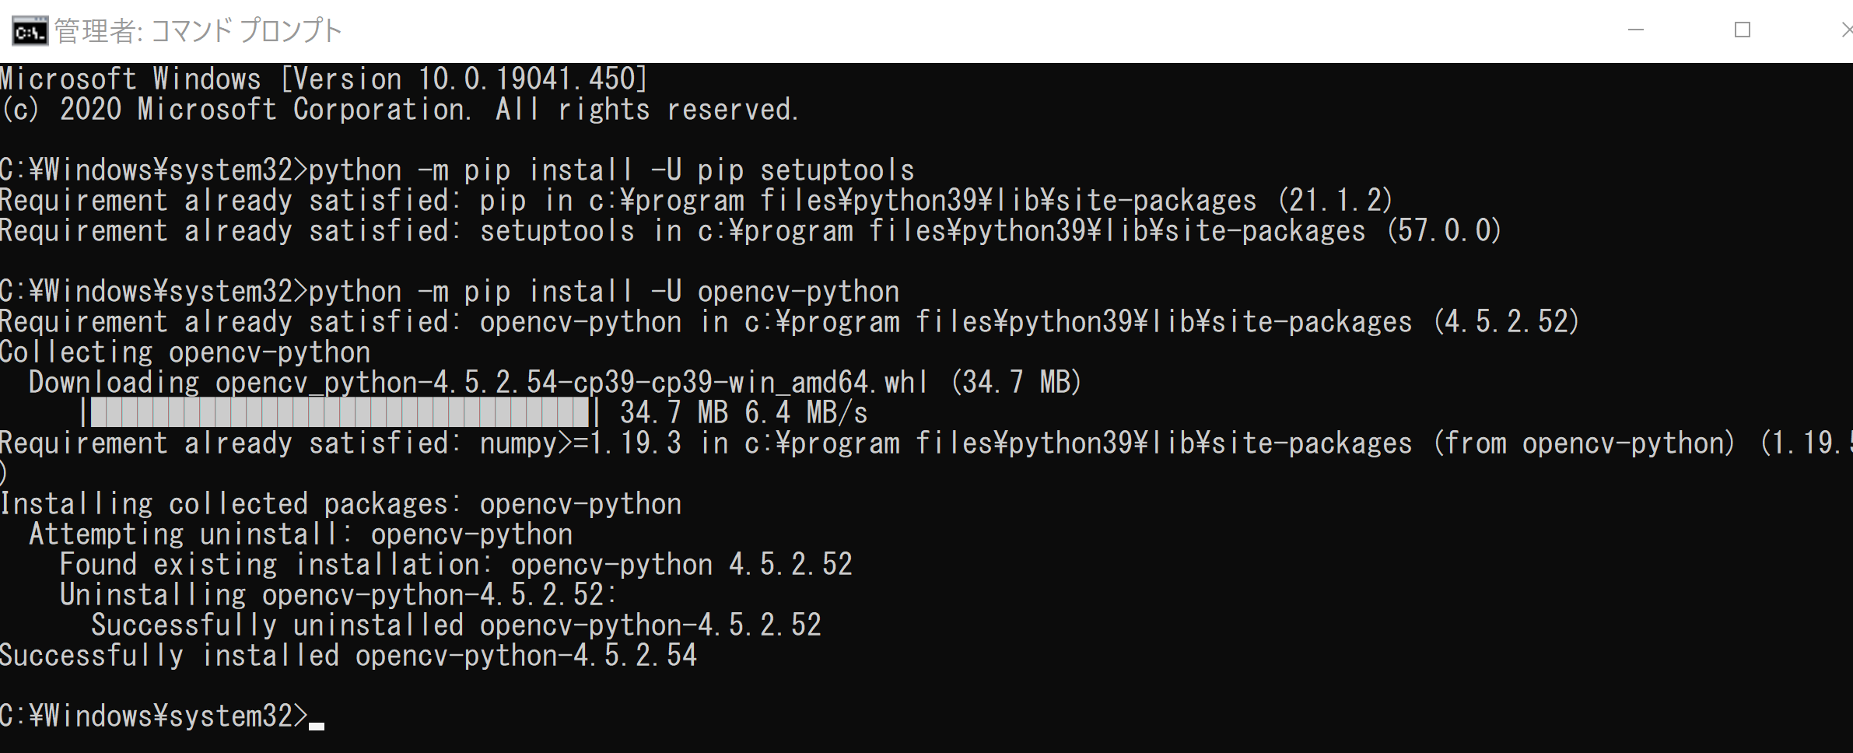This screenshot has width=1853, height=753.
Task: Click 'Found existing installation' line
Action: tap(457, 564)
